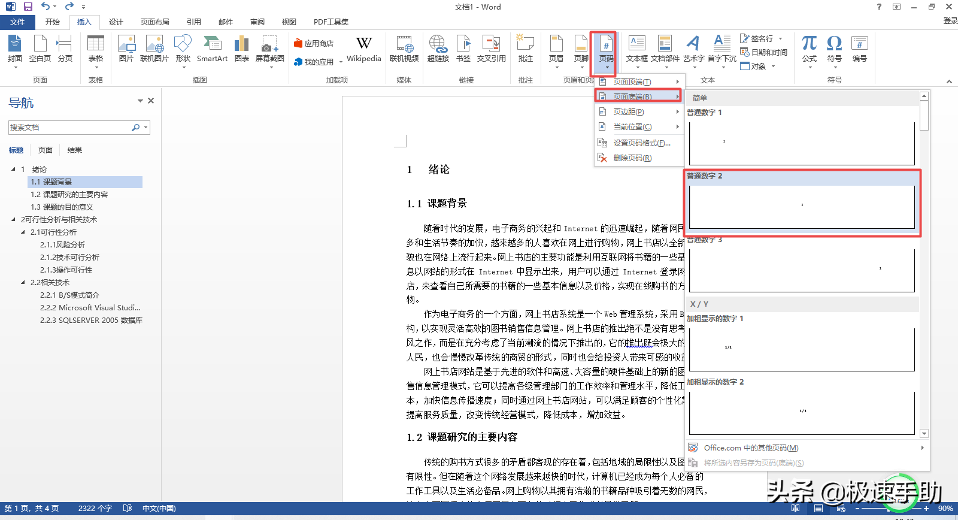Click in the 搜索文档 search field
Screen dimensions: 958x520
pyautogui.click(x=69, y=128)
